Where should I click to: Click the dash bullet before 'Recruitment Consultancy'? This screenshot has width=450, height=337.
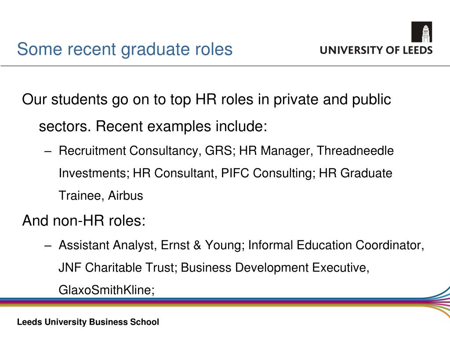coord(48,151)
